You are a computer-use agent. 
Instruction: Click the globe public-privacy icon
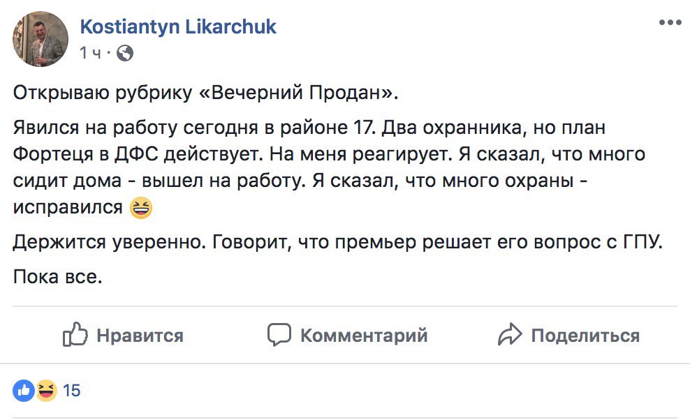(124, 53)
